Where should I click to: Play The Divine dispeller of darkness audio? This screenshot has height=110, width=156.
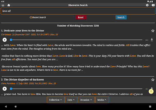coord(5,89)
